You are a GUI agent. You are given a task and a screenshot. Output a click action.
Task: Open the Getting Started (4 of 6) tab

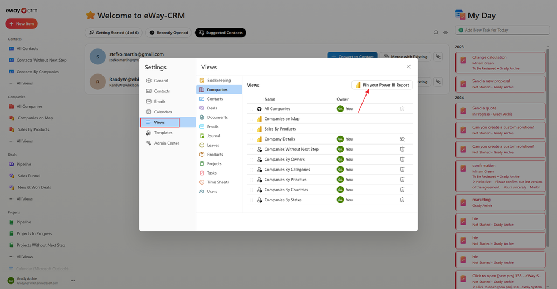pyautogui.click(x=114, y=33)
